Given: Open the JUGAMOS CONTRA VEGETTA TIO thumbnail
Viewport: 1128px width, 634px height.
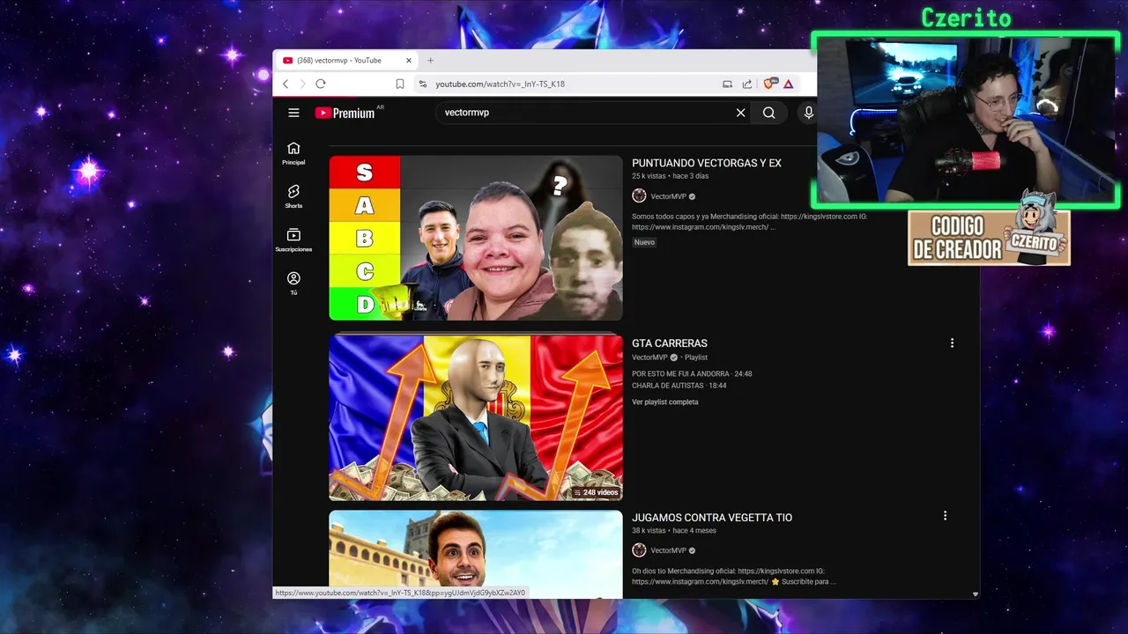Looking at the screenshot, I should tap(476, 554).
